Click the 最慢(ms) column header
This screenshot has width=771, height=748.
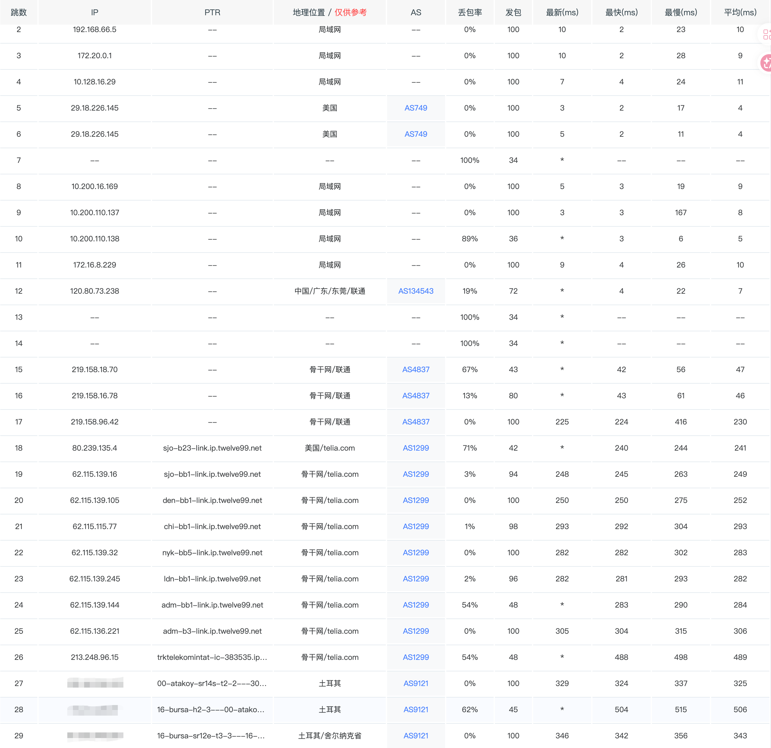681,12
